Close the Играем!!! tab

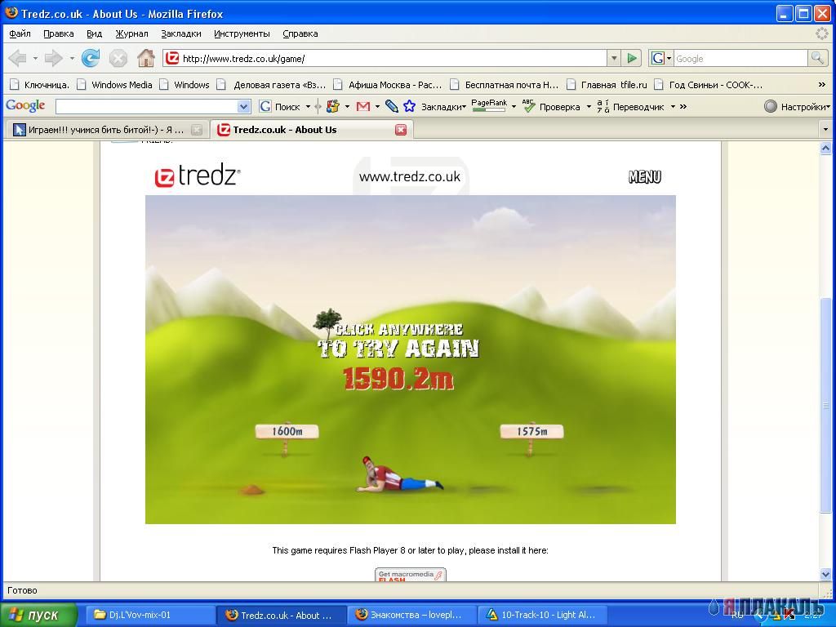click(197, 130)
